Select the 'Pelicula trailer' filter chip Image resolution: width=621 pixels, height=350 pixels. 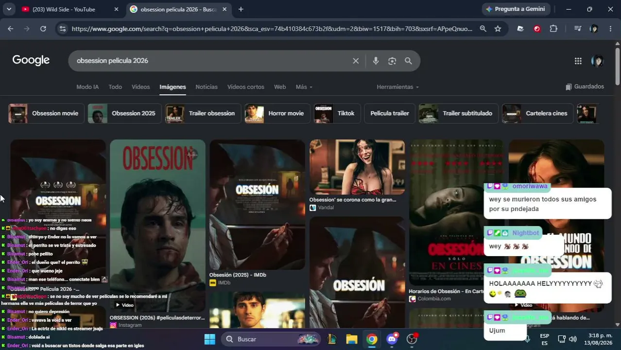click(390, 113)
